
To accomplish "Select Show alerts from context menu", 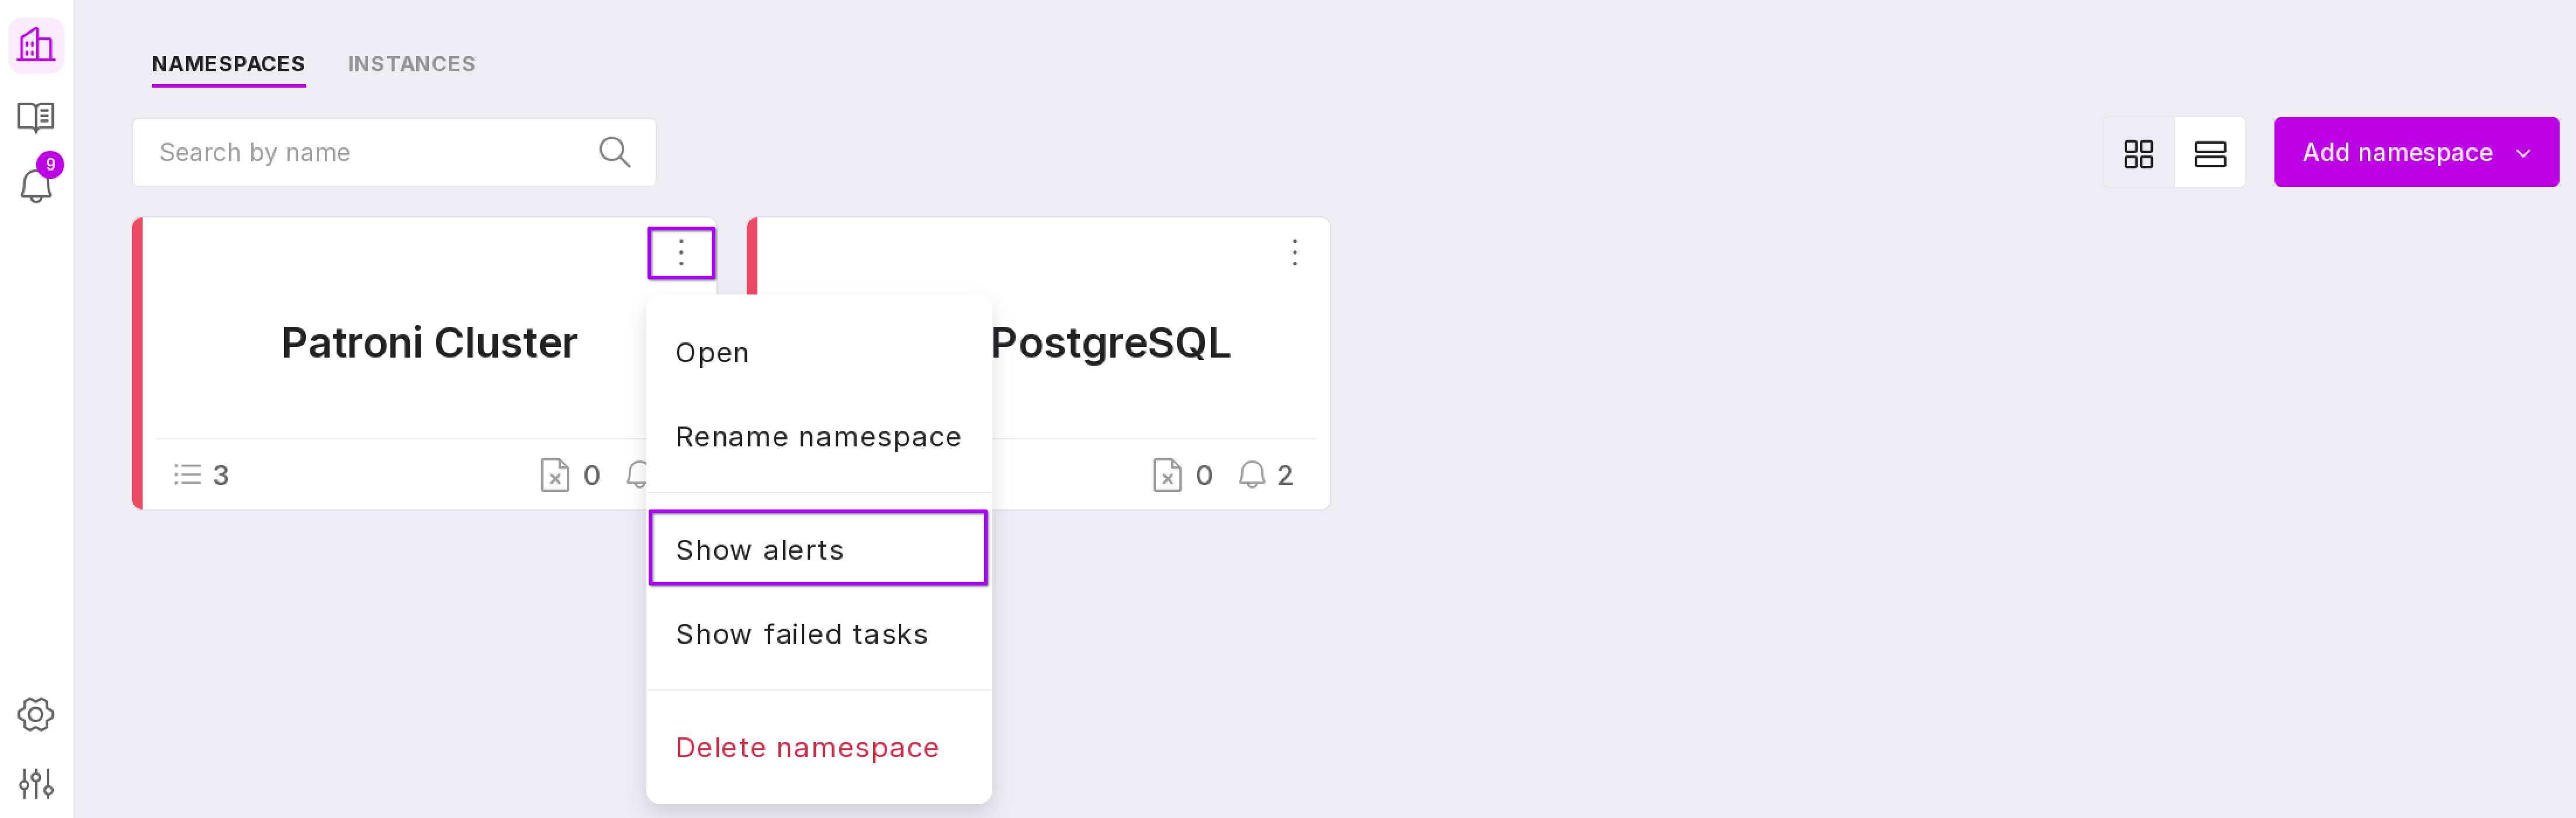I will pyautogui.click(x=817, y=549).
